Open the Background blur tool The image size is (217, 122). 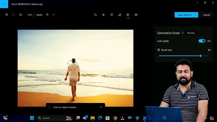136,15
